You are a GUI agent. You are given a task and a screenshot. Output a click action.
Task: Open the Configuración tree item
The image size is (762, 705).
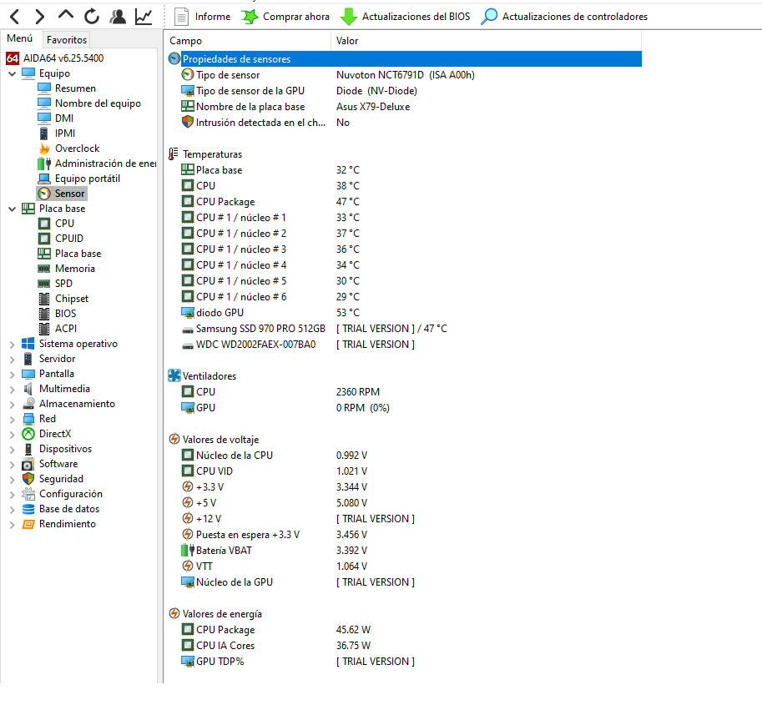(63, 495)
